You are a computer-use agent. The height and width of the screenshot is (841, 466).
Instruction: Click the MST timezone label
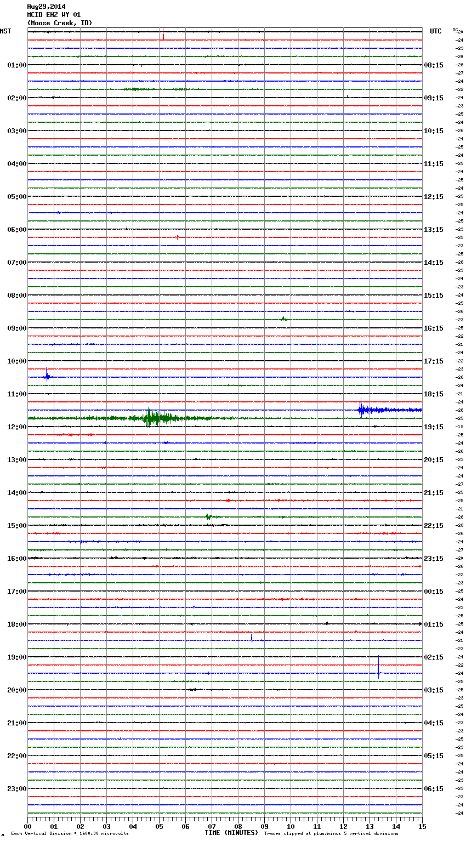tap(5, 31)
